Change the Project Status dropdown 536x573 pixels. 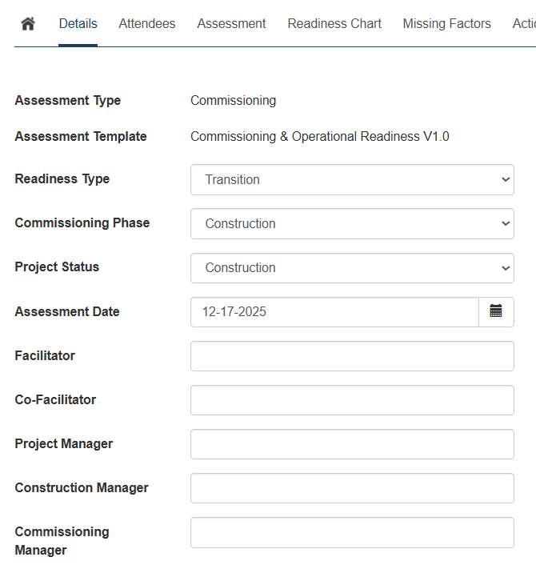pos(352,267)
